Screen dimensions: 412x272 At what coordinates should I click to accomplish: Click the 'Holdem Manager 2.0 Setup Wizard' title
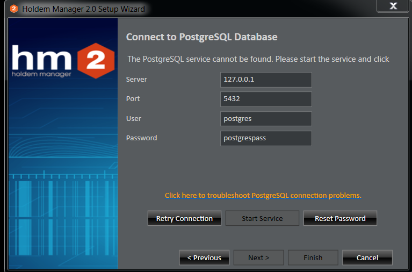[x=83, y=9]
